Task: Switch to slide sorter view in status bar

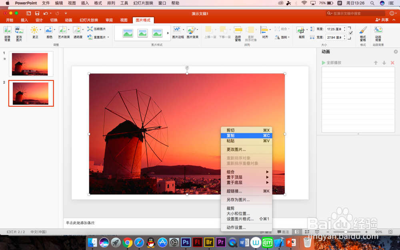Action: coord(307,232)
